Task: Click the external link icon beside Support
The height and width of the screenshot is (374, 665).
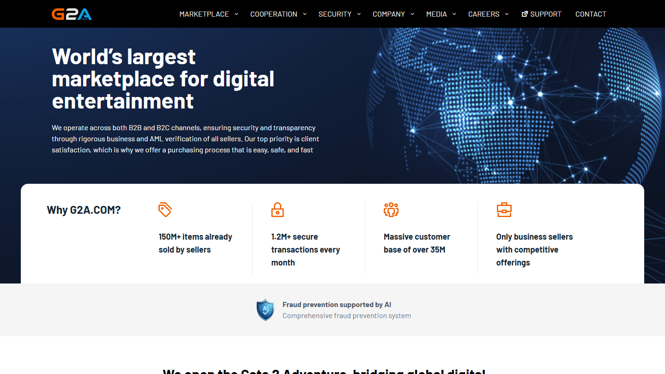Action: (525, 14)
